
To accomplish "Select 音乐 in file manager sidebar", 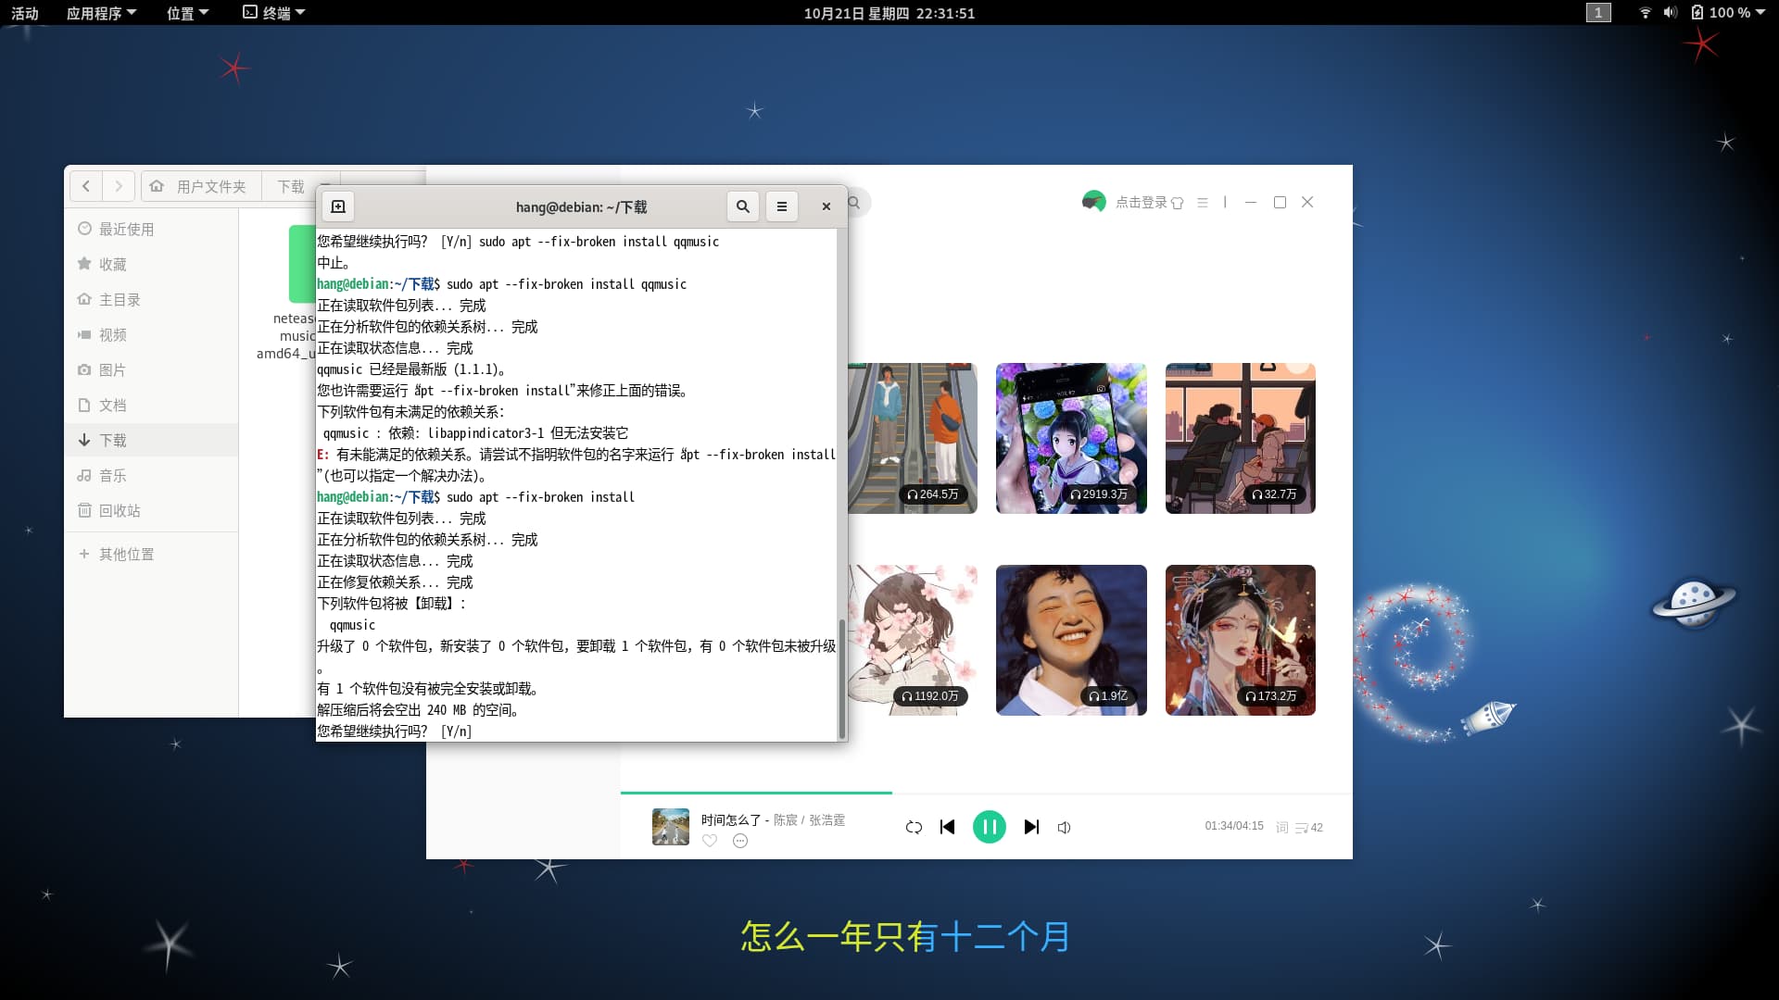I will 113,475.
